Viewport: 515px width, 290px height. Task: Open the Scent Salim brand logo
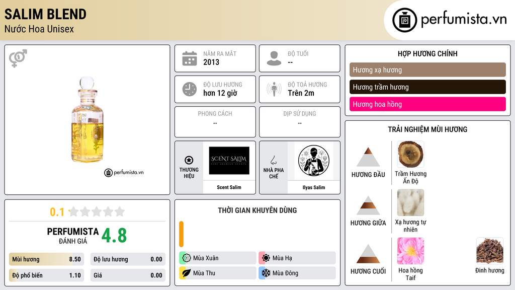click(x=229, y=161)
